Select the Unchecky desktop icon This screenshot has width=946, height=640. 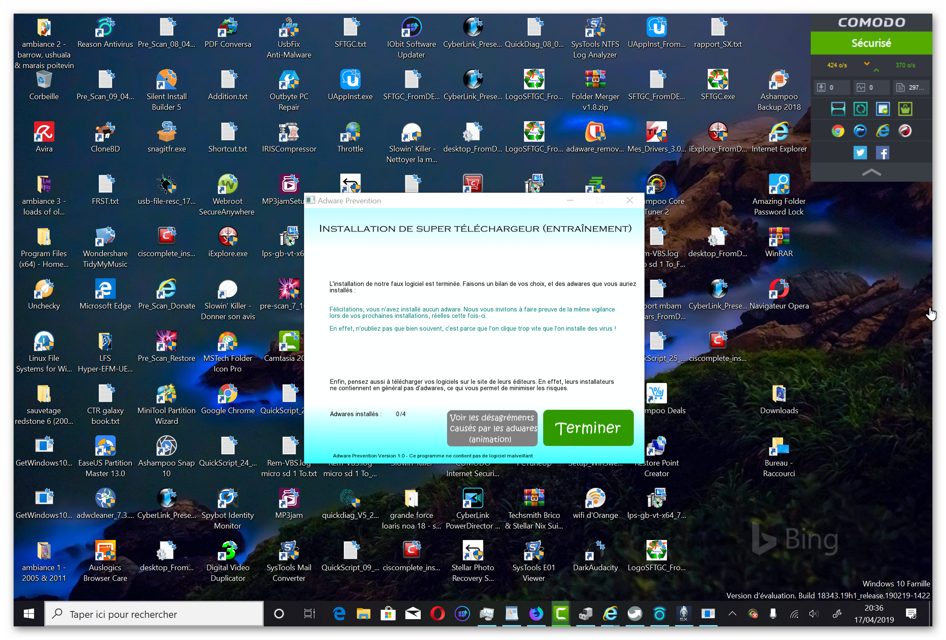coord(44,295)
